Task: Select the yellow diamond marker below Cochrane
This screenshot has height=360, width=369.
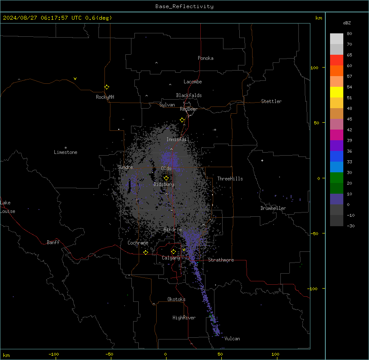Action: [x=146, y=252]
